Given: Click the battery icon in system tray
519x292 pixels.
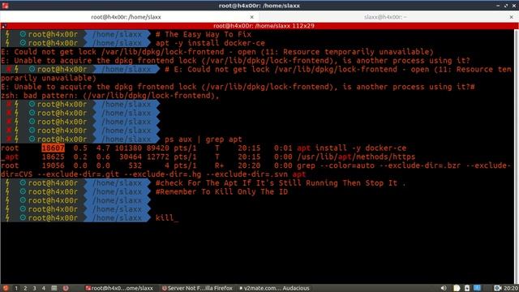Looking at the screenshot, I should (467, 288).
